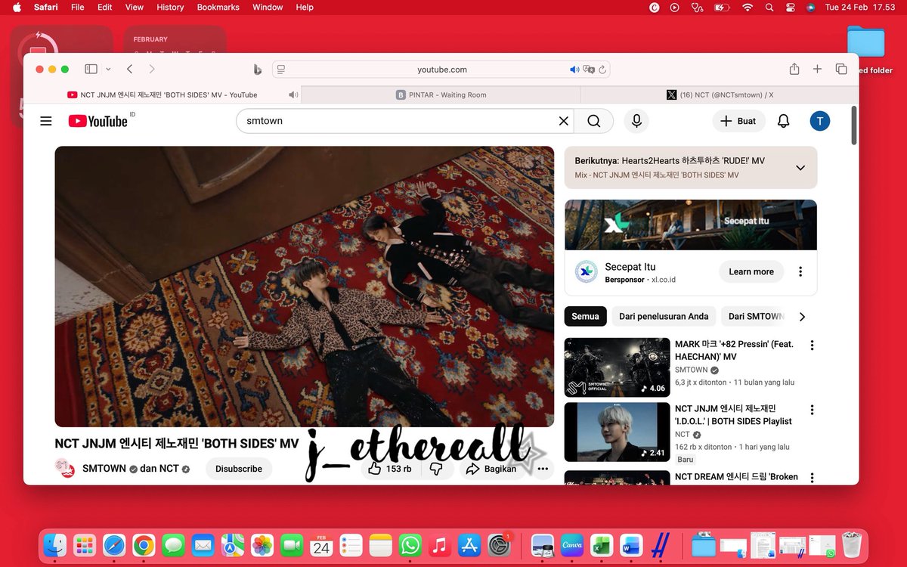
Task: Open the Buat create menu
Action: coord(738,121)
